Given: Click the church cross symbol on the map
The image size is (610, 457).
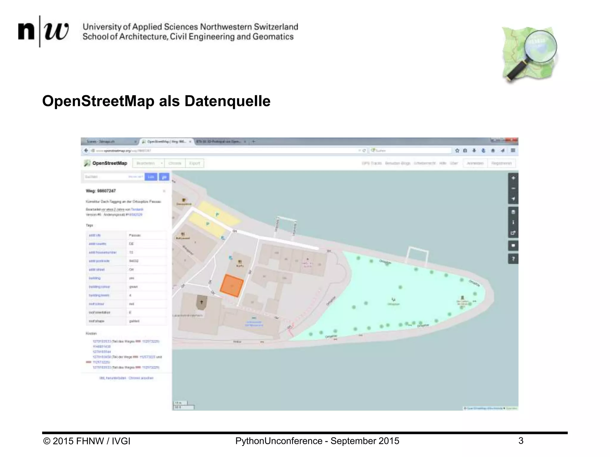Looking at the screenshot, I should 202,303.
